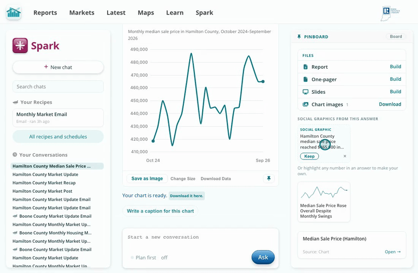Open the Reports menu
Image resolution: width=418 pixels, height=273 pixels.
click(x=45, y=13)
